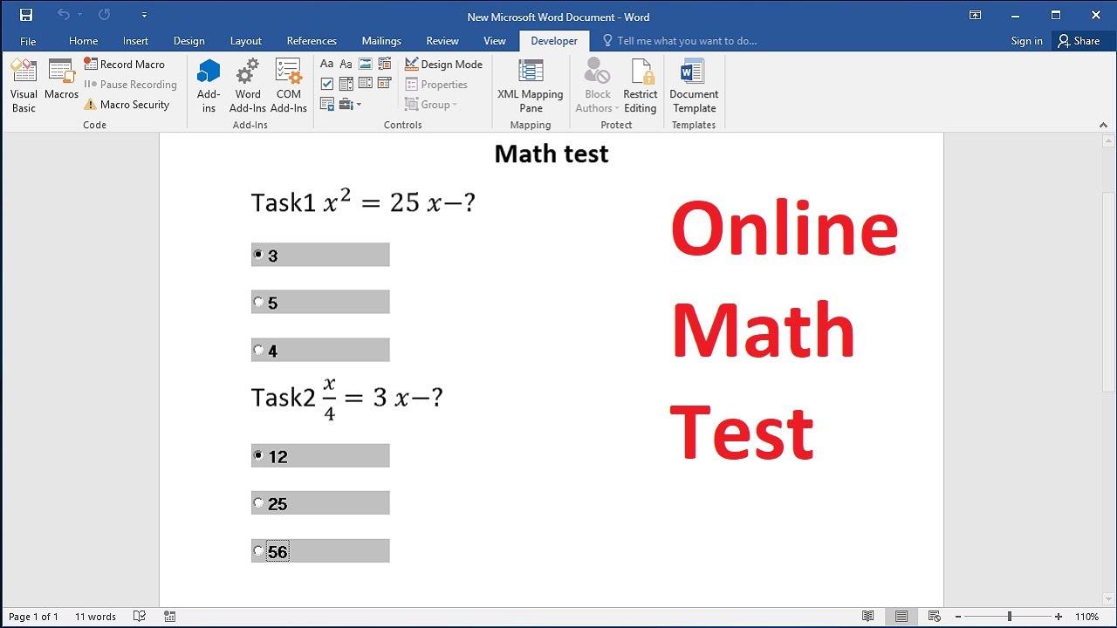Screen dimensions: 1117x628
Task: Switch to the View tab
Action: 495,41
